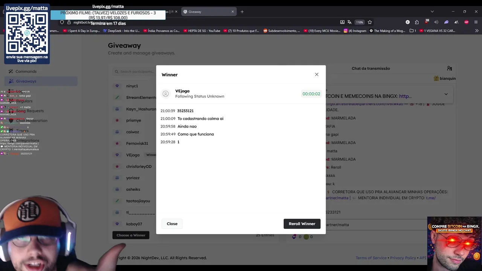Open the Instagram bookmark
This screenshot has width=482, height=271.
coord(355,31)
